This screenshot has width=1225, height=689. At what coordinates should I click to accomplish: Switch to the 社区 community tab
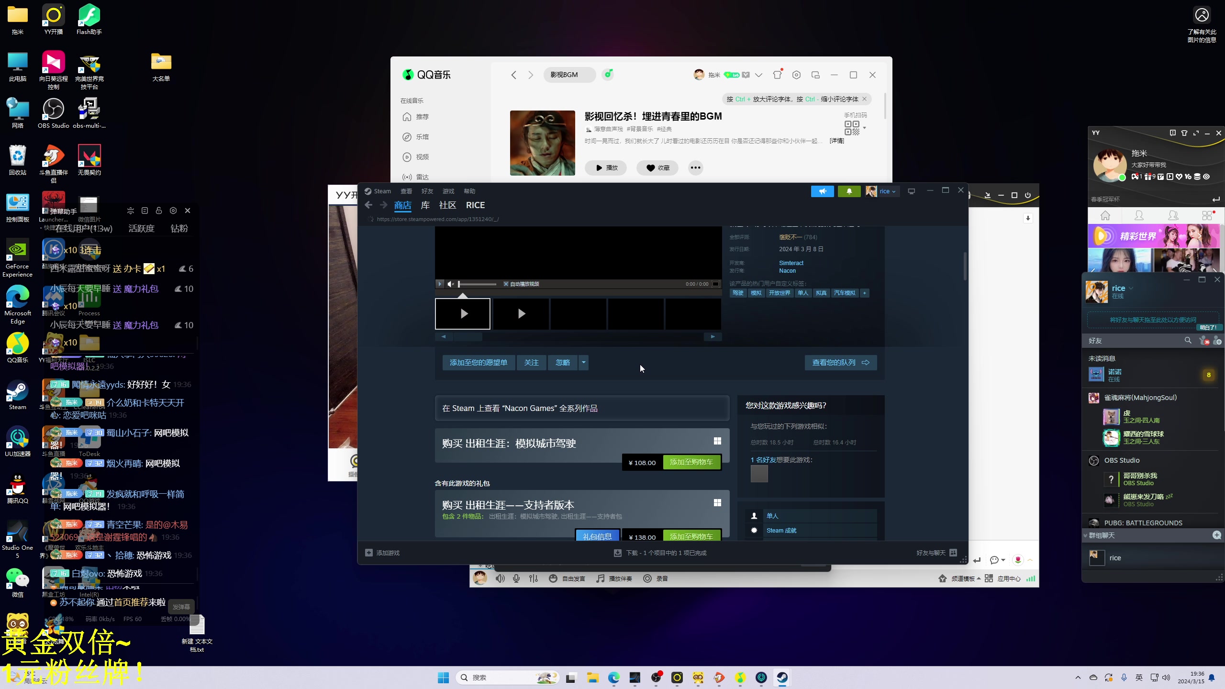[447, 205]
